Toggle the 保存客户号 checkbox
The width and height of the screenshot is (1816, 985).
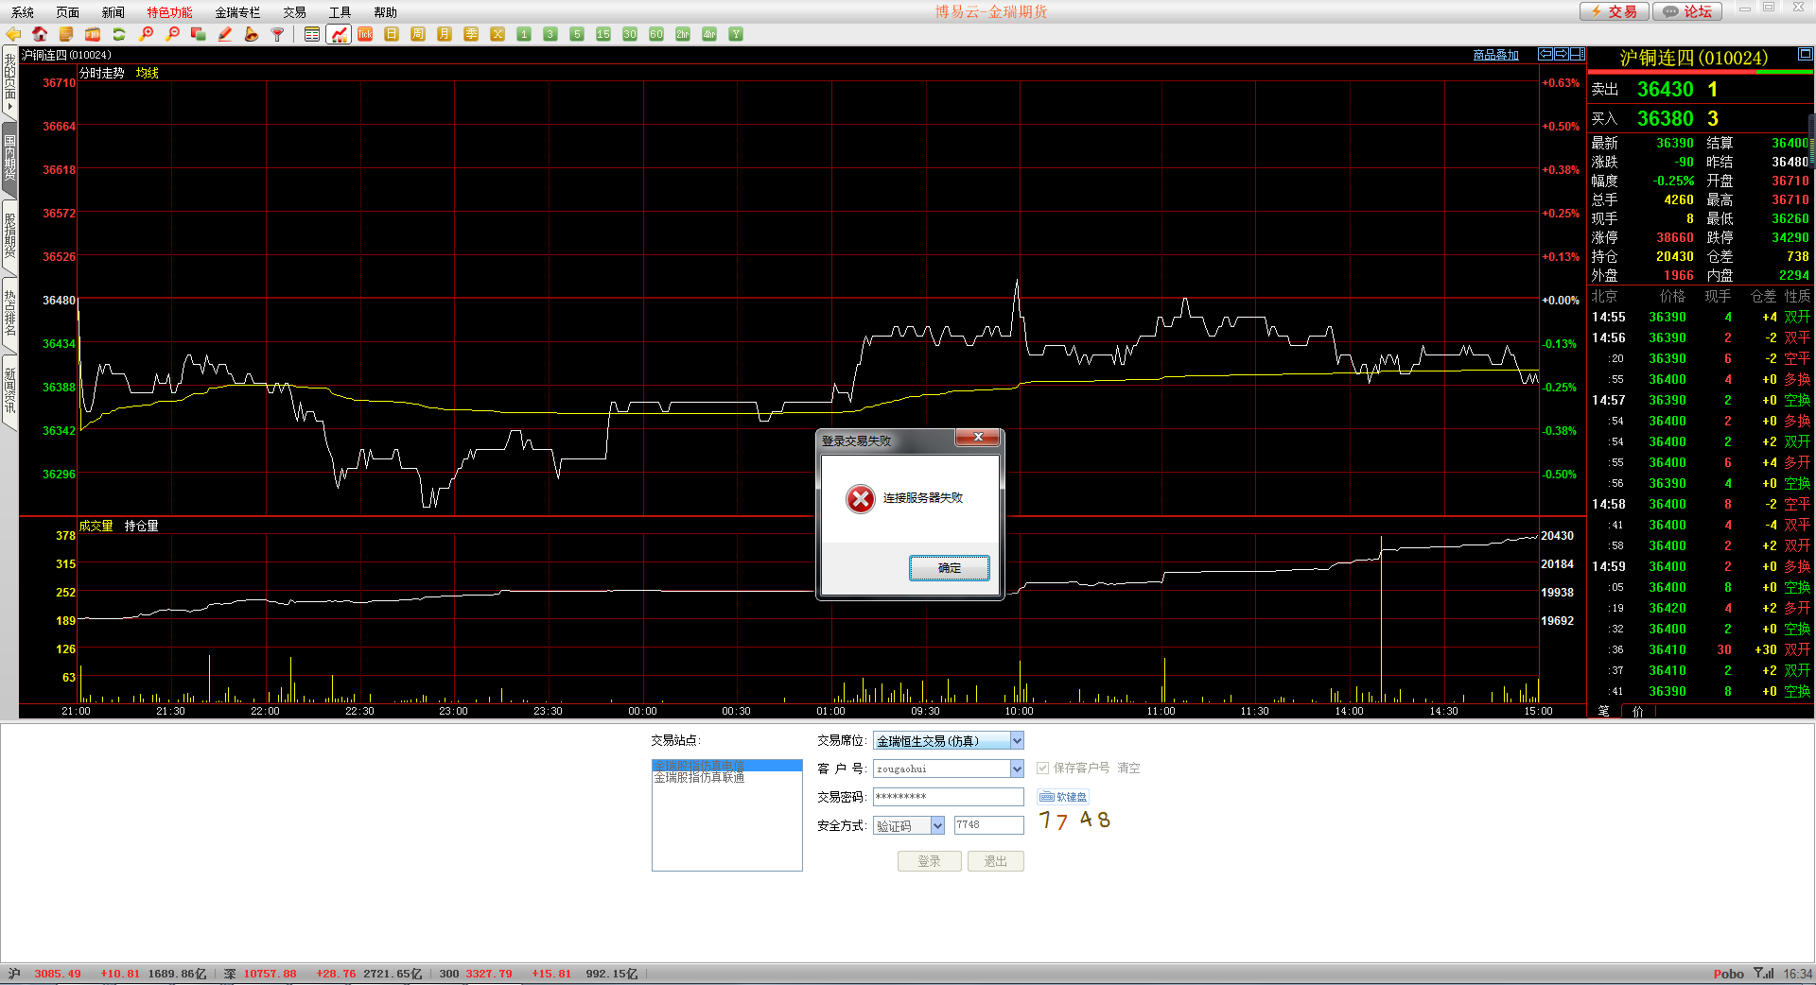pyautogui.click(x=1043, y=769)
